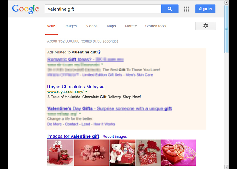The height and width of the screenshot is (169, 237).
Task: Click the vertical scrollbar thumb
Action: (x=226, y=29)
